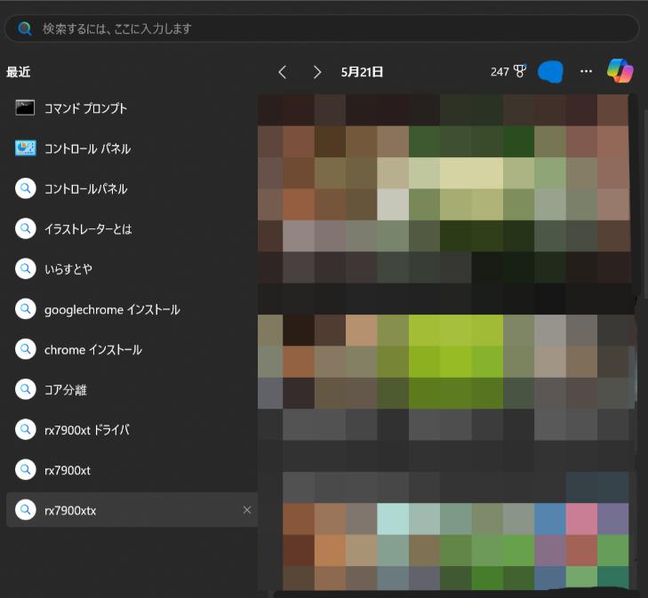Open the middle green blurred image

click(x=446, y=362)
